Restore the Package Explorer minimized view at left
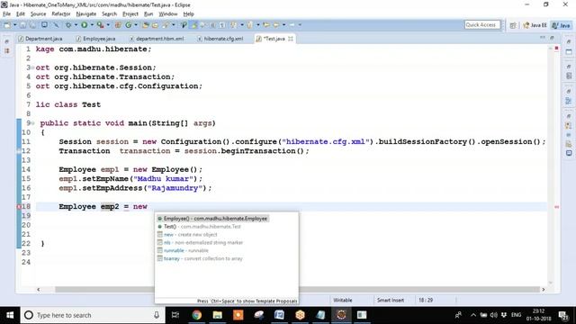 (x=6, y=42)
